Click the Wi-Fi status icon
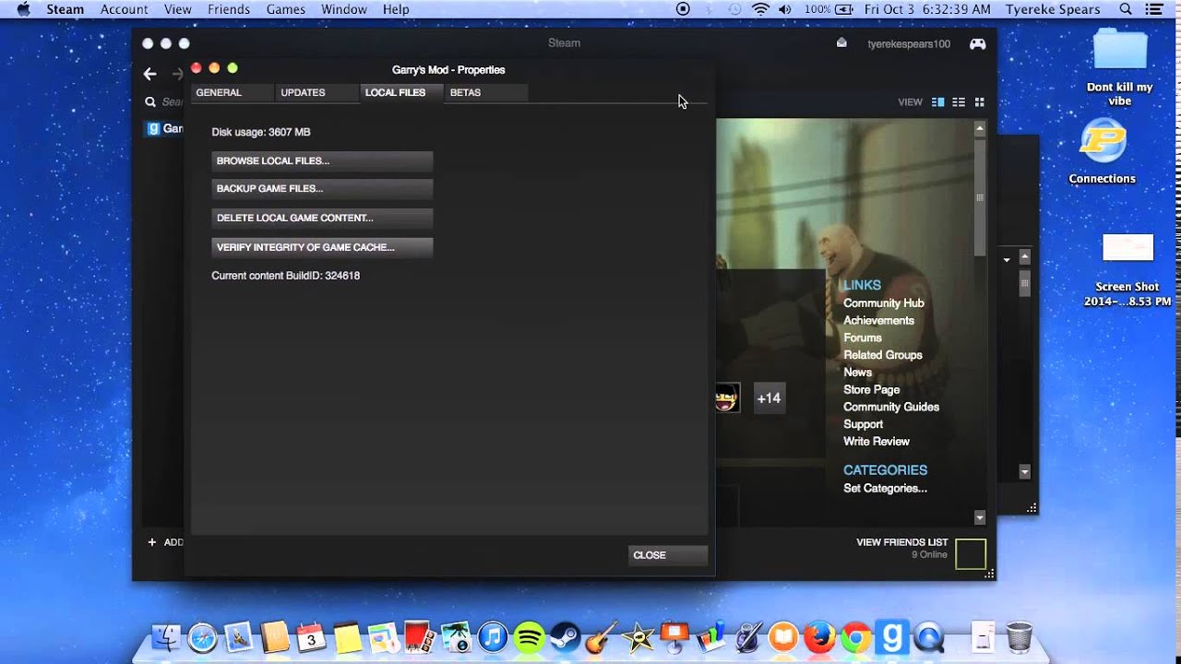Screen dimensions: 1181x664 [760, 9]
